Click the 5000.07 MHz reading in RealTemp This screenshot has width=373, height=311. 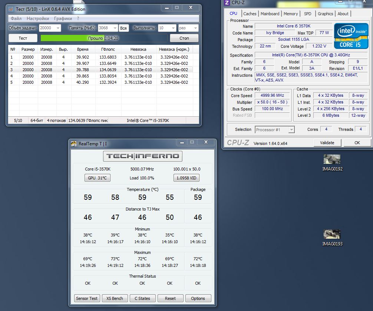142,169
